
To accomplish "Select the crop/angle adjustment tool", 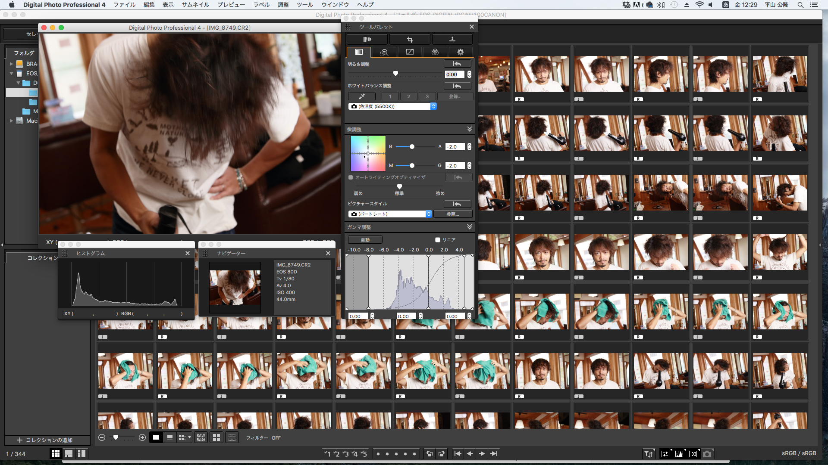I will coord(410,39).
